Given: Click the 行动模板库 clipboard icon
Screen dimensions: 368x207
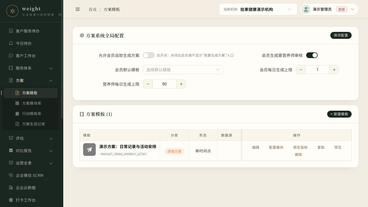Looking at the screenshot, I should [x=17, y=114].
